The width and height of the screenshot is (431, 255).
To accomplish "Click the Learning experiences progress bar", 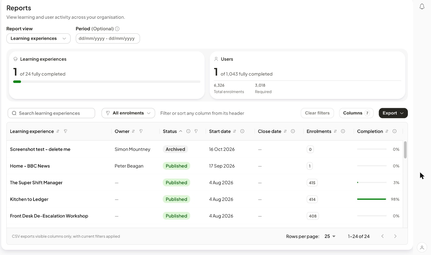I will 107,82.
